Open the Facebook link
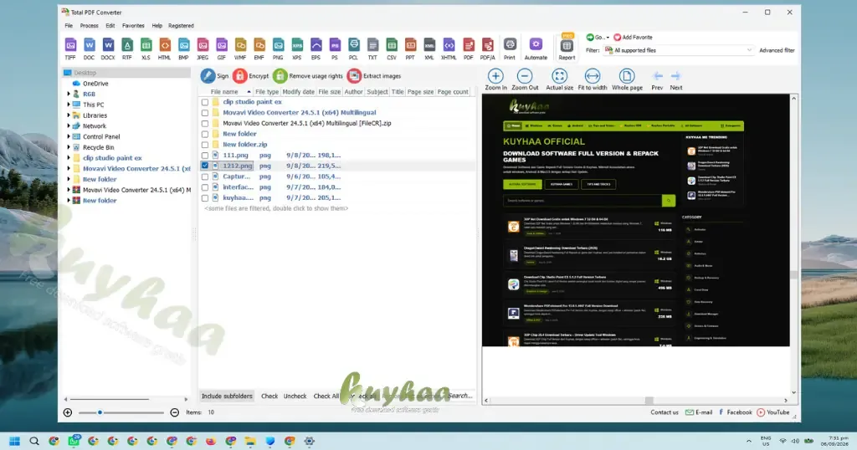 [735, 412]
